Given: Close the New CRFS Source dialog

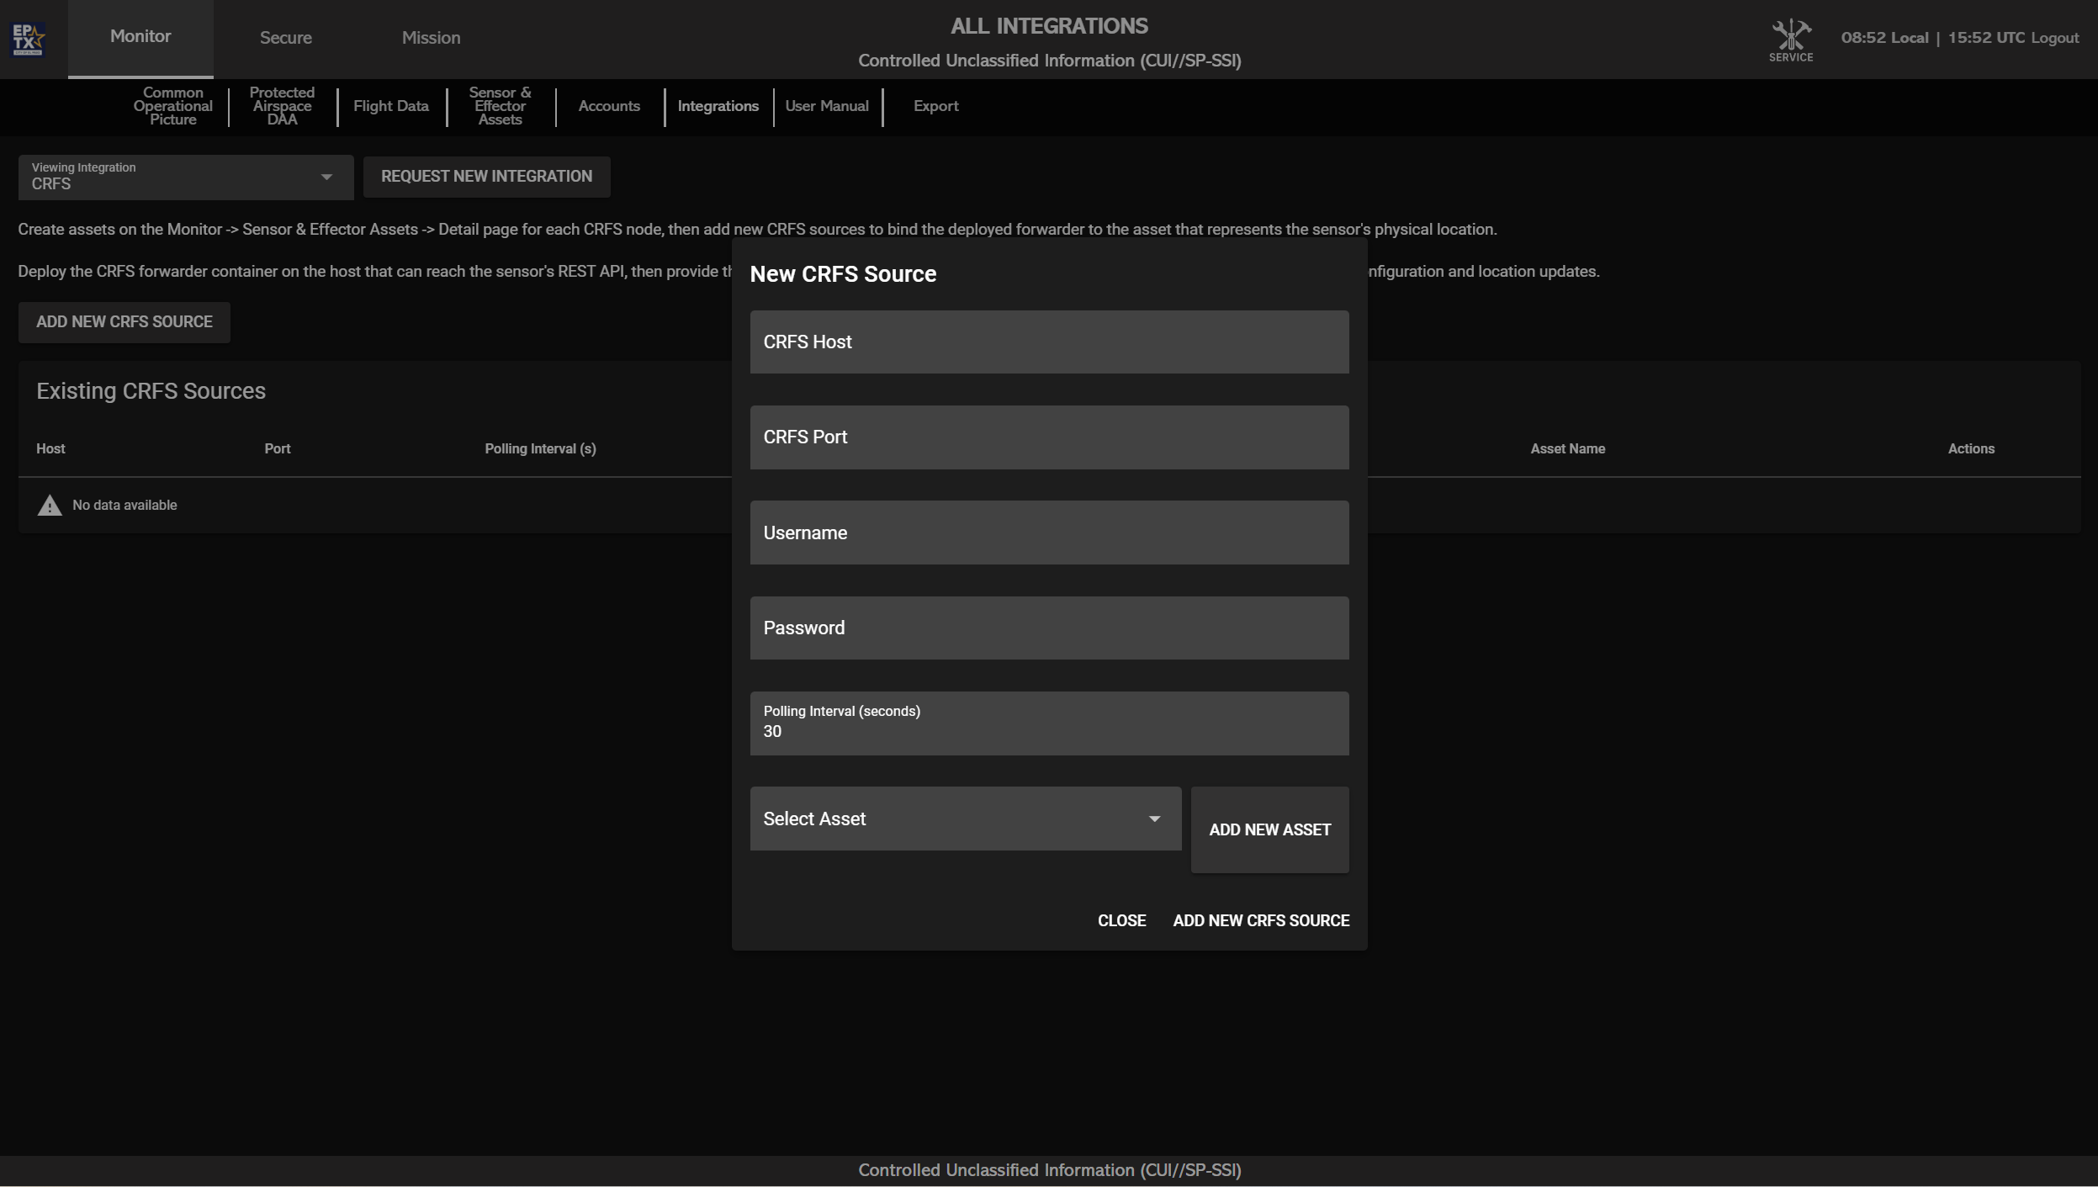Looking at the screenshot, I should point(1121,920).
